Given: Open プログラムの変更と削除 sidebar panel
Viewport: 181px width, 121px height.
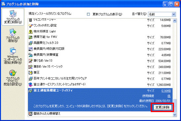Looking at the screenshot, I should (x=13, y=17).
